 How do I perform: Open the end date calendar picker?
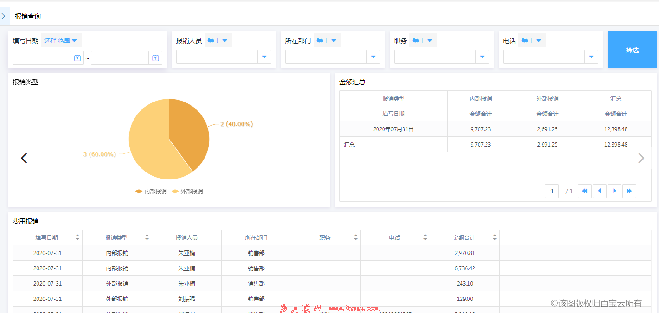[155, 58]
